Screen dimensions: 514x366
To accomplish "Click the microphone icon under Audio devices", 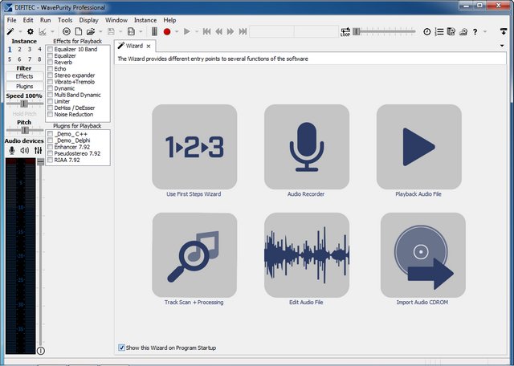I will click(x=12, y=150).
